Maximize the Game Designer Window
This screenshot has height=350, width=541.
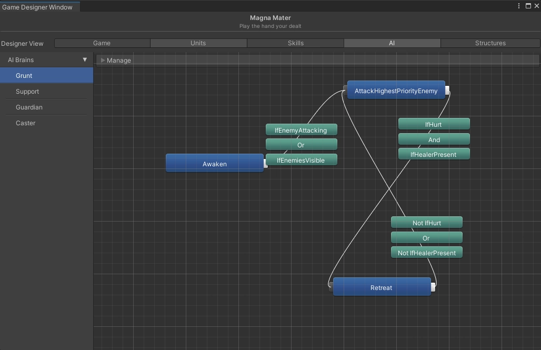pos(528,6)
